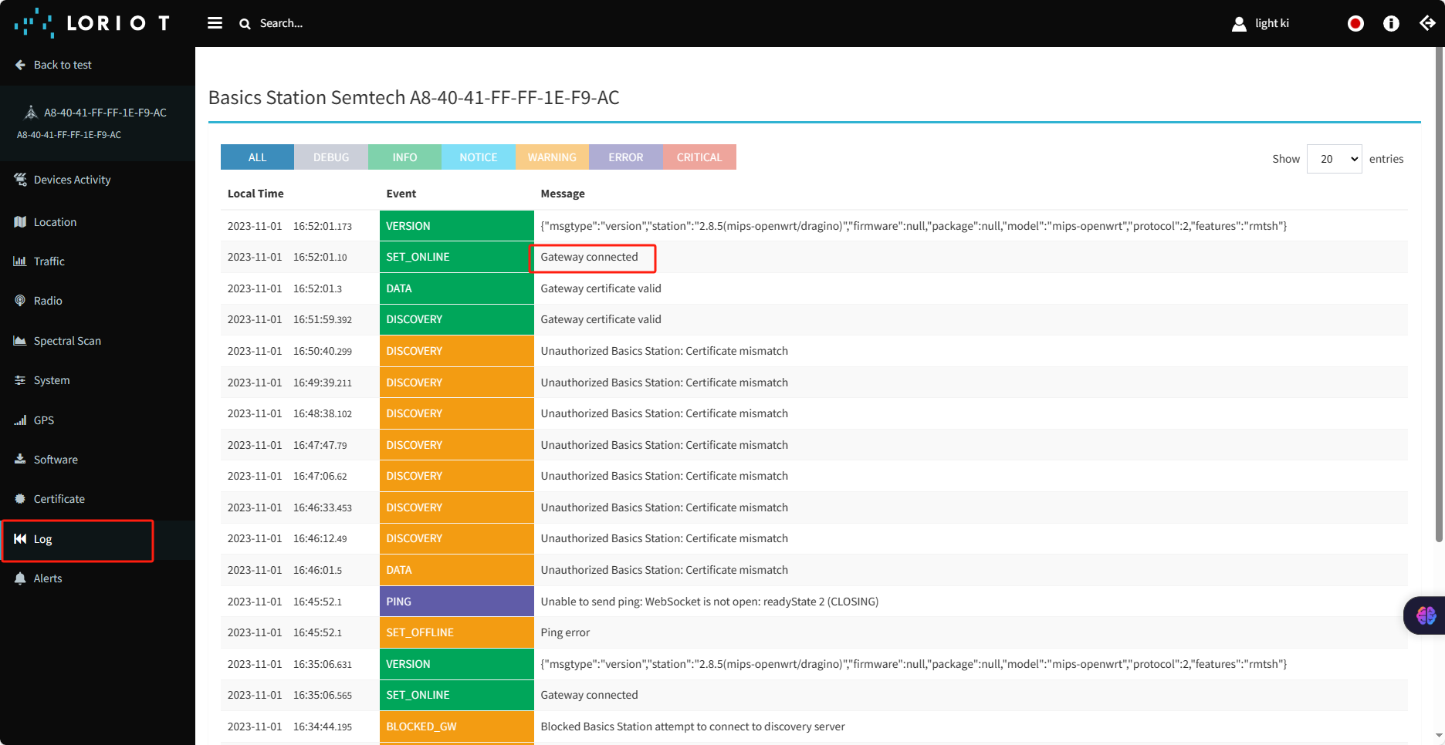Open Location page

(55, 222)
